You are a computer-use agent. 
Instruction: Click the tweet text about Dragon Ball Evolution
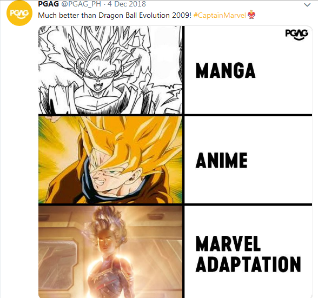[x=115, y=16]
